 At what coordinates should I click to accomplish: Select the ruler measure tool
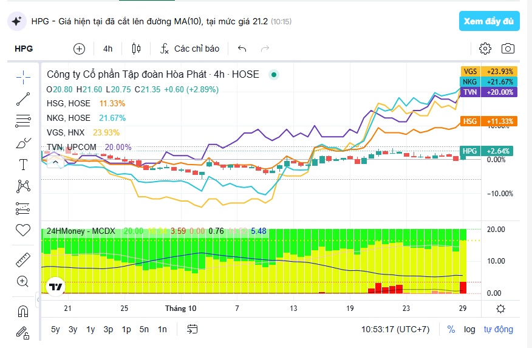(x=23, y=260)
